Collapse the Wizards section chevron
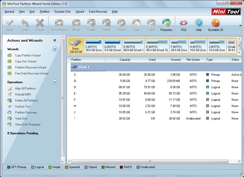Viewport: 244px width, 177px height. pos(55,49)
